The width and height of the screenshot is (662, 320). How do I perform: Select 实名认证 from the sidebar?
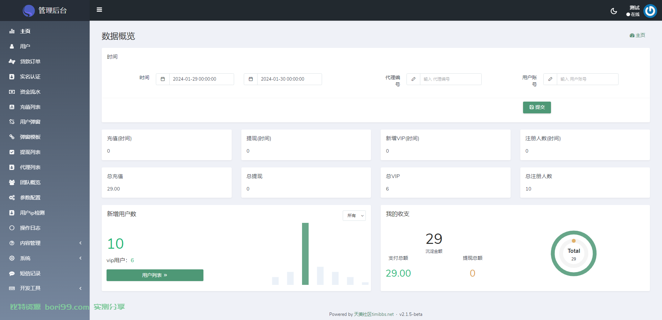click(x=45, y=77)
